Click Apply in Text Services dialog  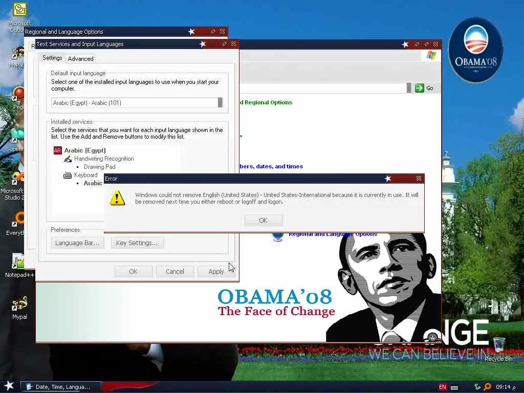coord(216,271)
